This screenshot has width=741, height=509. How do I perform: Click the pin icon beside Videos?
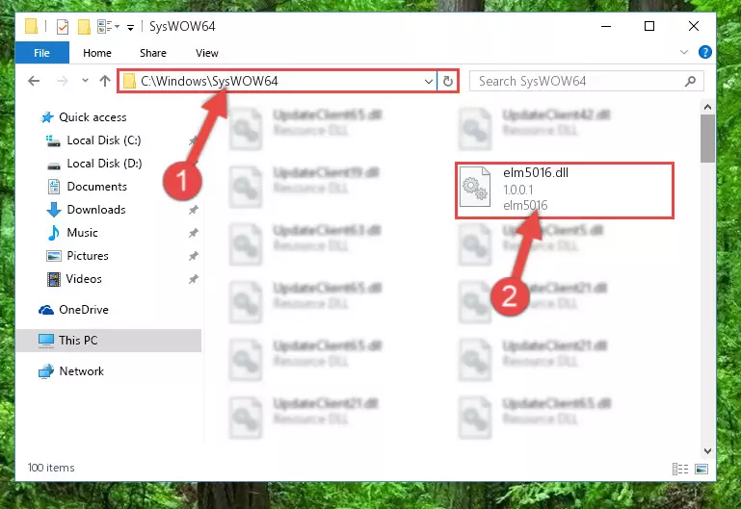point(194,279)
